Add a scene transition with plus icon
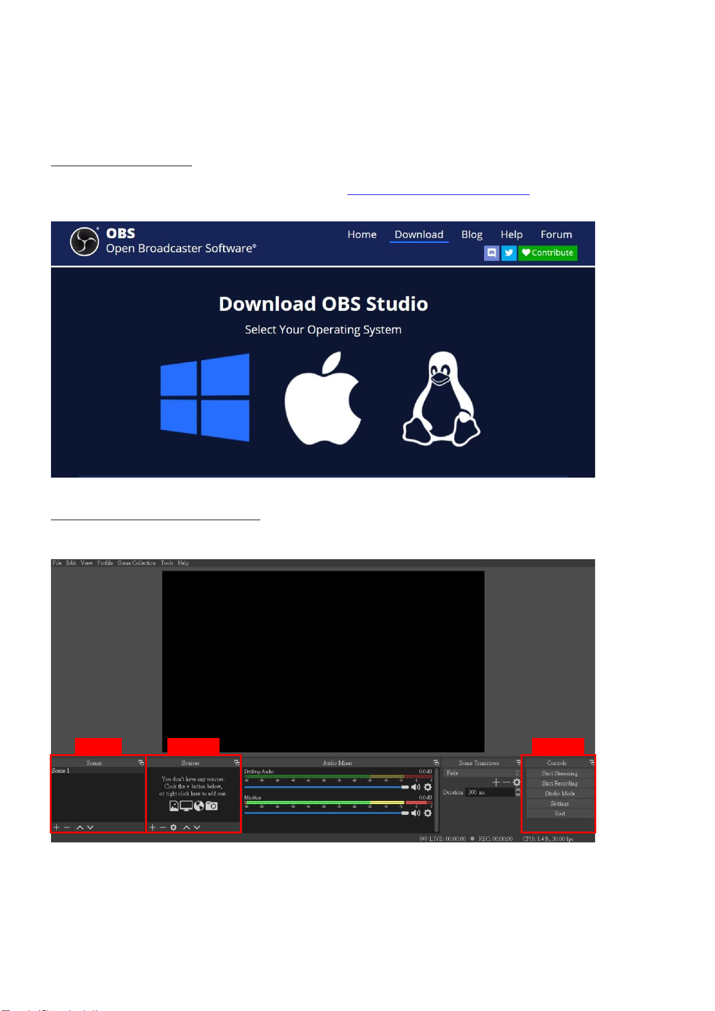Viewport: 715px width, 1011px height. [x=496, y=782]
